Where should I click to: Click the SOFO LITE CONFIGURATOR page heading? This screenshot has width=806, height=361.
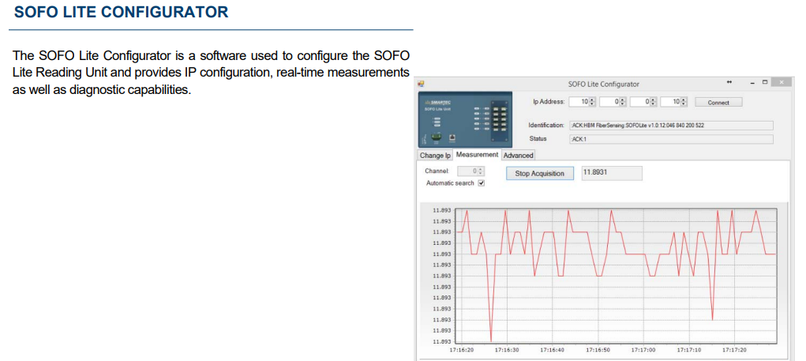click(122, 12)
